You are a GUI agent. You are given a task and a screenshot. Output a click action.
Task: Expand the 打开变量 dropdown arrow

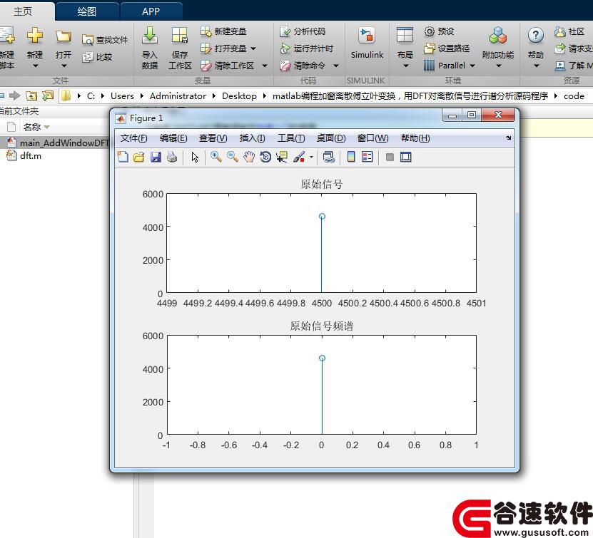coord(253,48)
